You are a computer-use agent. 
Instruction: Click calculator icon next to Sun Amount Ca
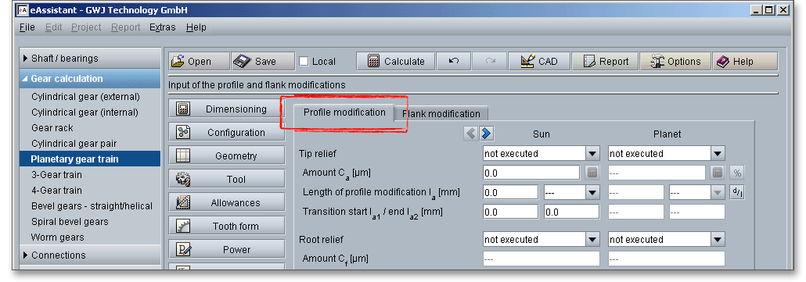[x=592, y=173]
